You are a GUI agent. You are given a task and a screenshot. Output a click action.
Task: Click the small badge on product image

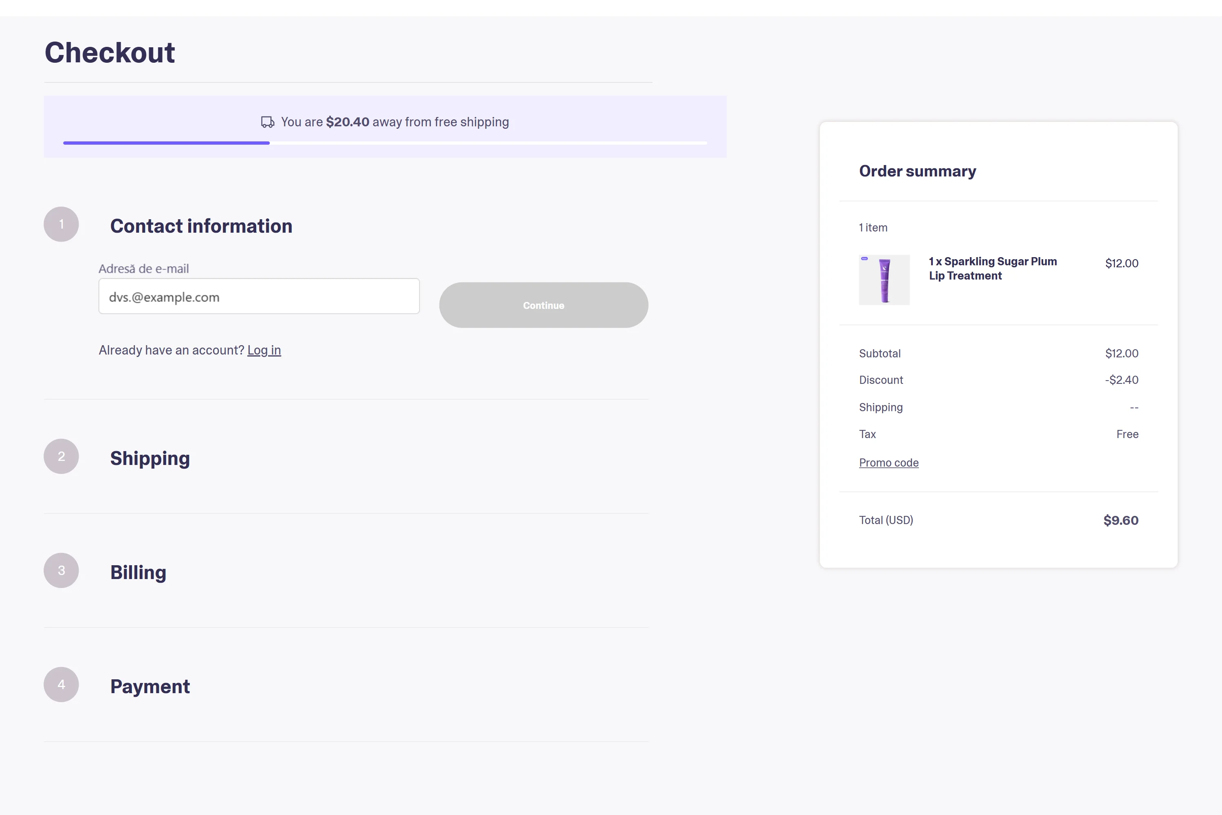click(864, 258)
